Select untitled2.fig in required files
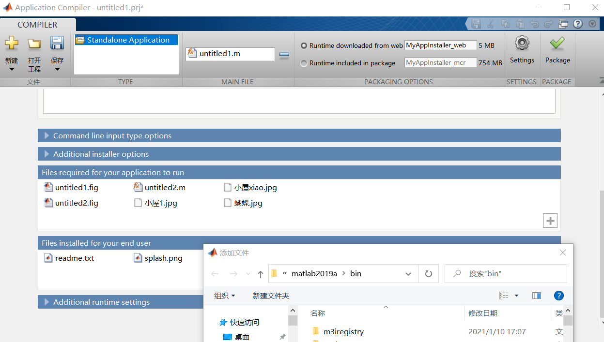Screen dimensions: 604x342 [72, 203]
